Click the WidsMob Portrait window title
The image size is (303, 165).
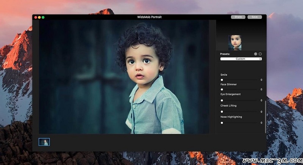(149, 17)
